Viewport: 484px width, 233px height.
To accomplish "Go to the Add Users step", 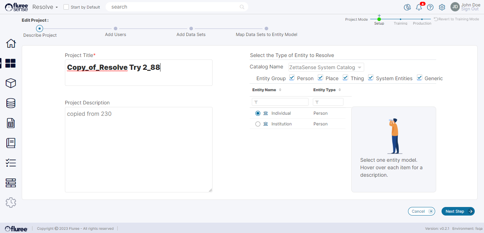I will click(x=116, y=29).
